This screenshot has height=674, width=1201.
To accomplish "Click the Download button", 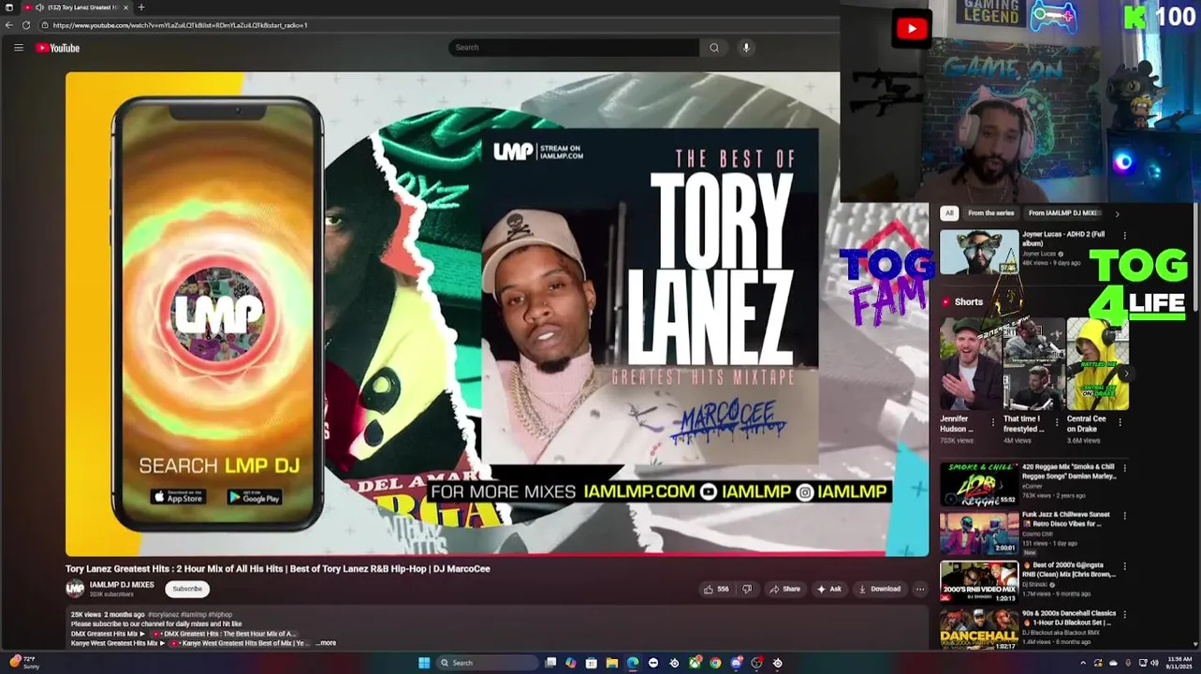I will click(x=879, y=589).
